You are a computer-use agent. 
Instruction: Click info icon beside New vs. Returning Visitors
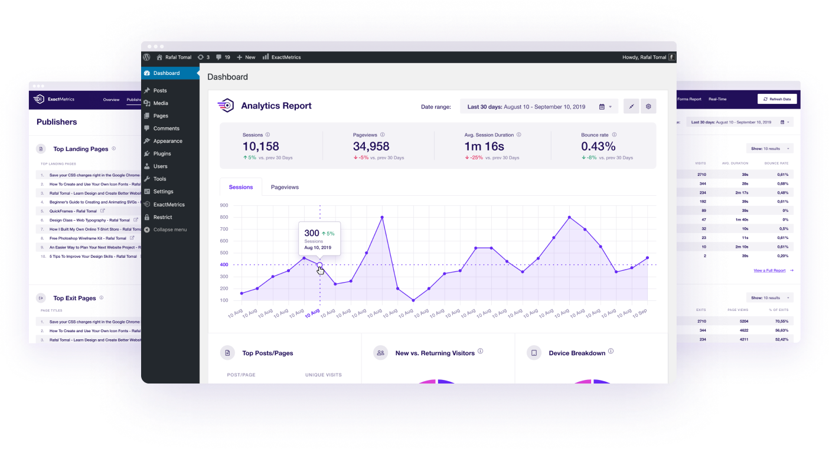tap(480, 352)
